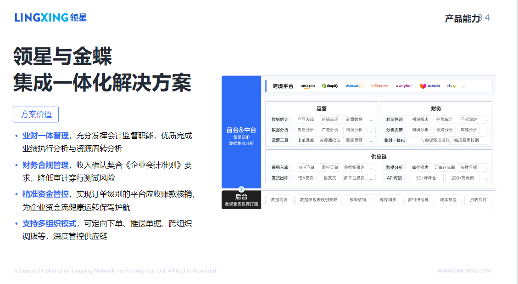Viewport: 518px width, 284px height.
Task: Click the 精准资金管控 blue heading
Action: tap(45, 194)
